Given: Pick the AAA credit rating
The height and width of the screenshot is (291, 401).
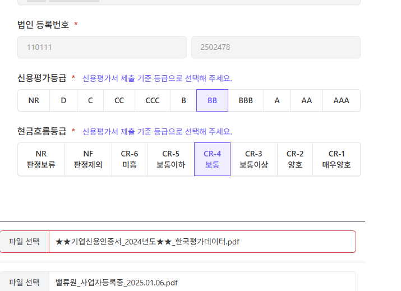Looking at the screenshot, I should [x=341, y=100].
